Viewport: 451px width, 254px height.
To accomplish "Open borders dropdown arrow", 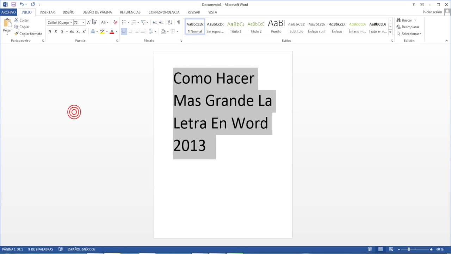I will tap(177, 32).
